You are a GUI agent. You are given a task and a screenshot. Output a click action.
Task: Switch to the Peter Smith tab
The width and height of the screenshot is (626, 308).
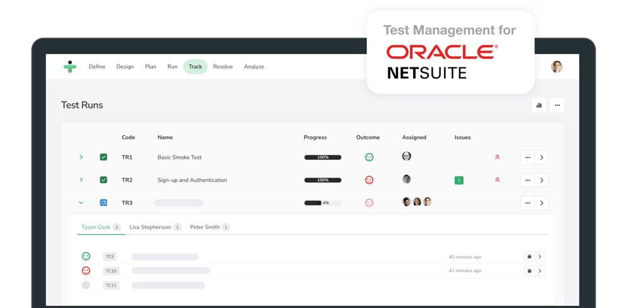coord(210,227)
